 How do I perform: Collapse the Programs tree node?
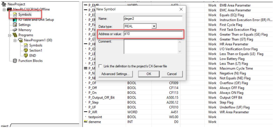(9, 35)
